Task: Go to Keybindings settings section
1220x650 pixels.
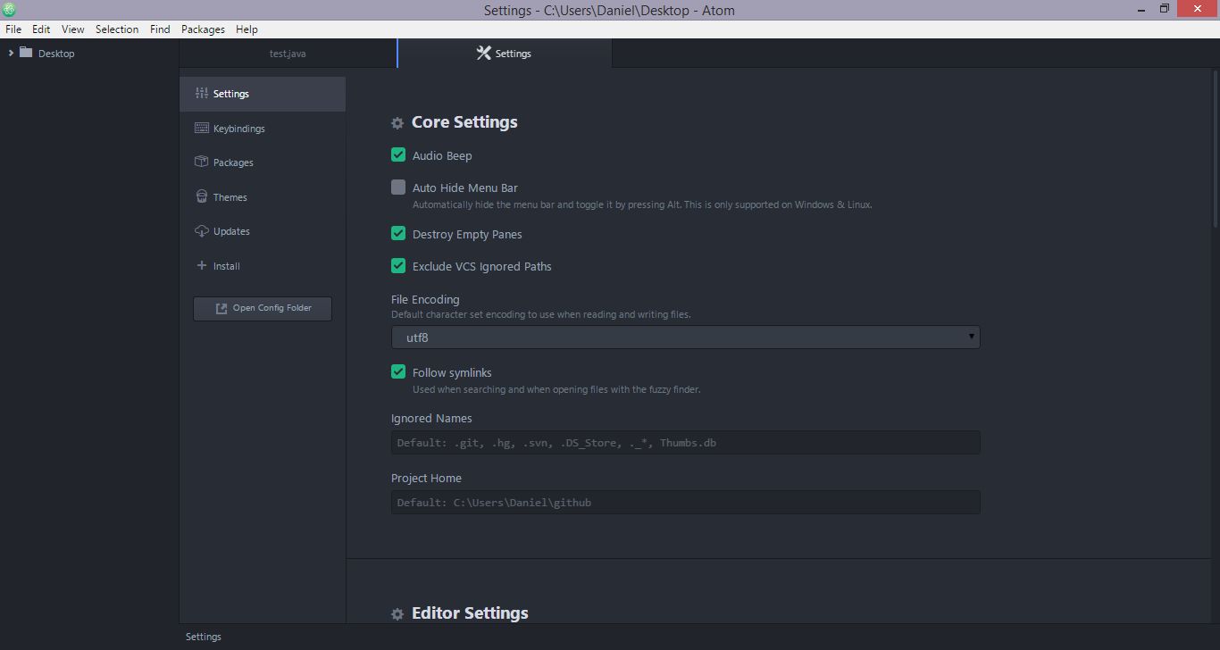Action: click(263, 128)
